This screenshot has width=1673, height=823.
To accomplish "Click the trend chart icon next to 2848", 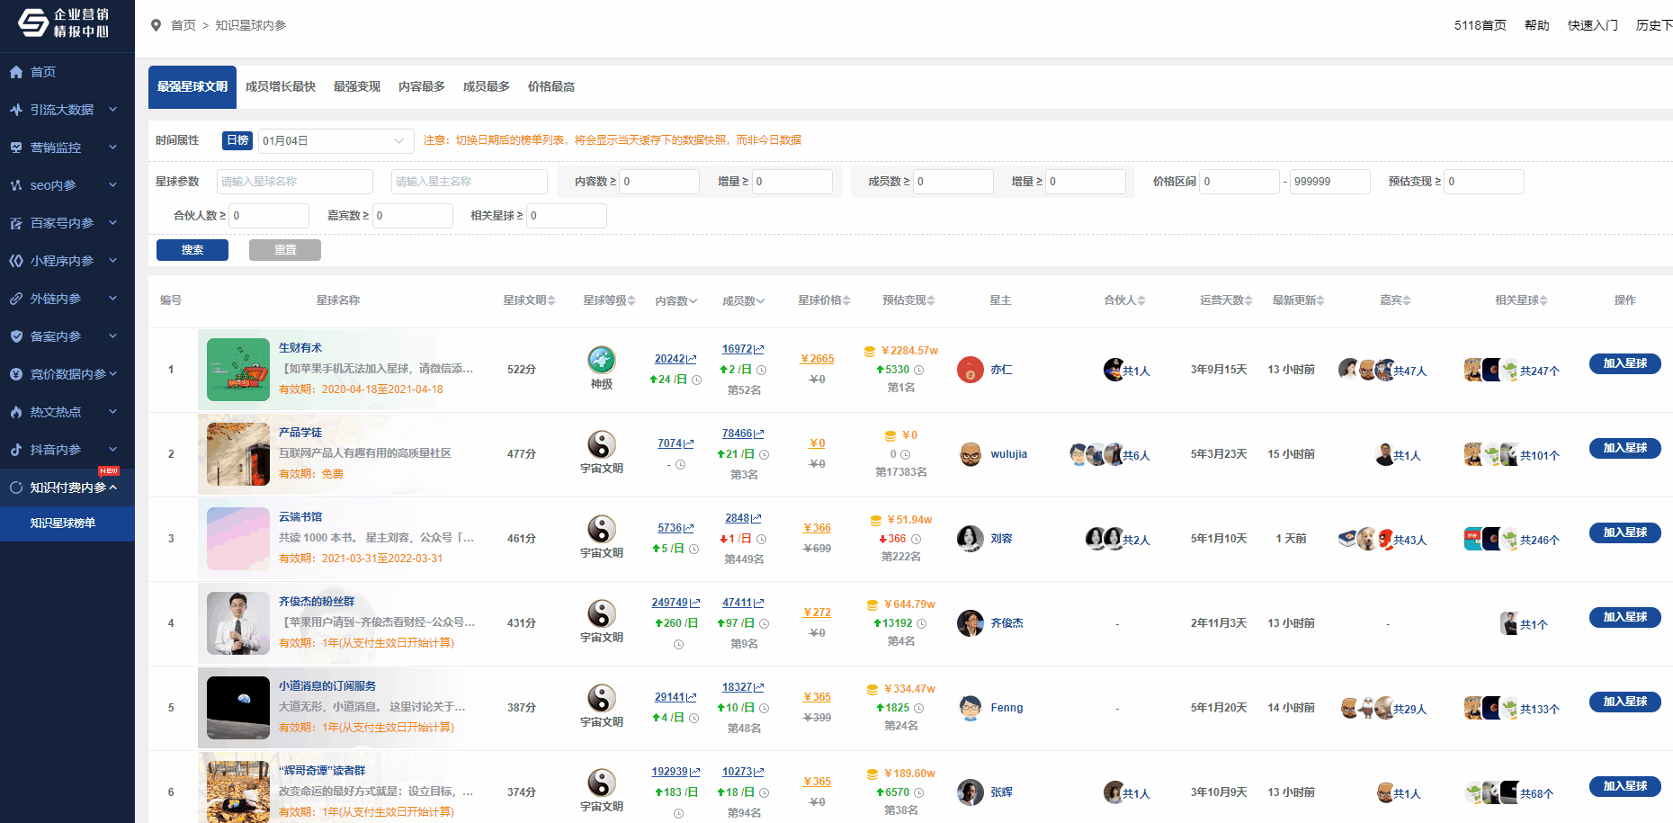I will (x=756, y=518).
